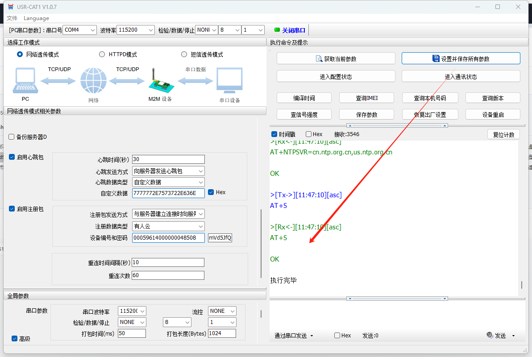Toggle the 时间戳 checkbox

point(274,134)
